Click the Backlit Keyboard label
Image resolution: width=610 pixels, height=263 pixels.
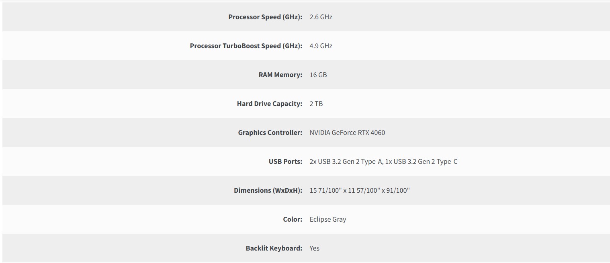[274, 248]
